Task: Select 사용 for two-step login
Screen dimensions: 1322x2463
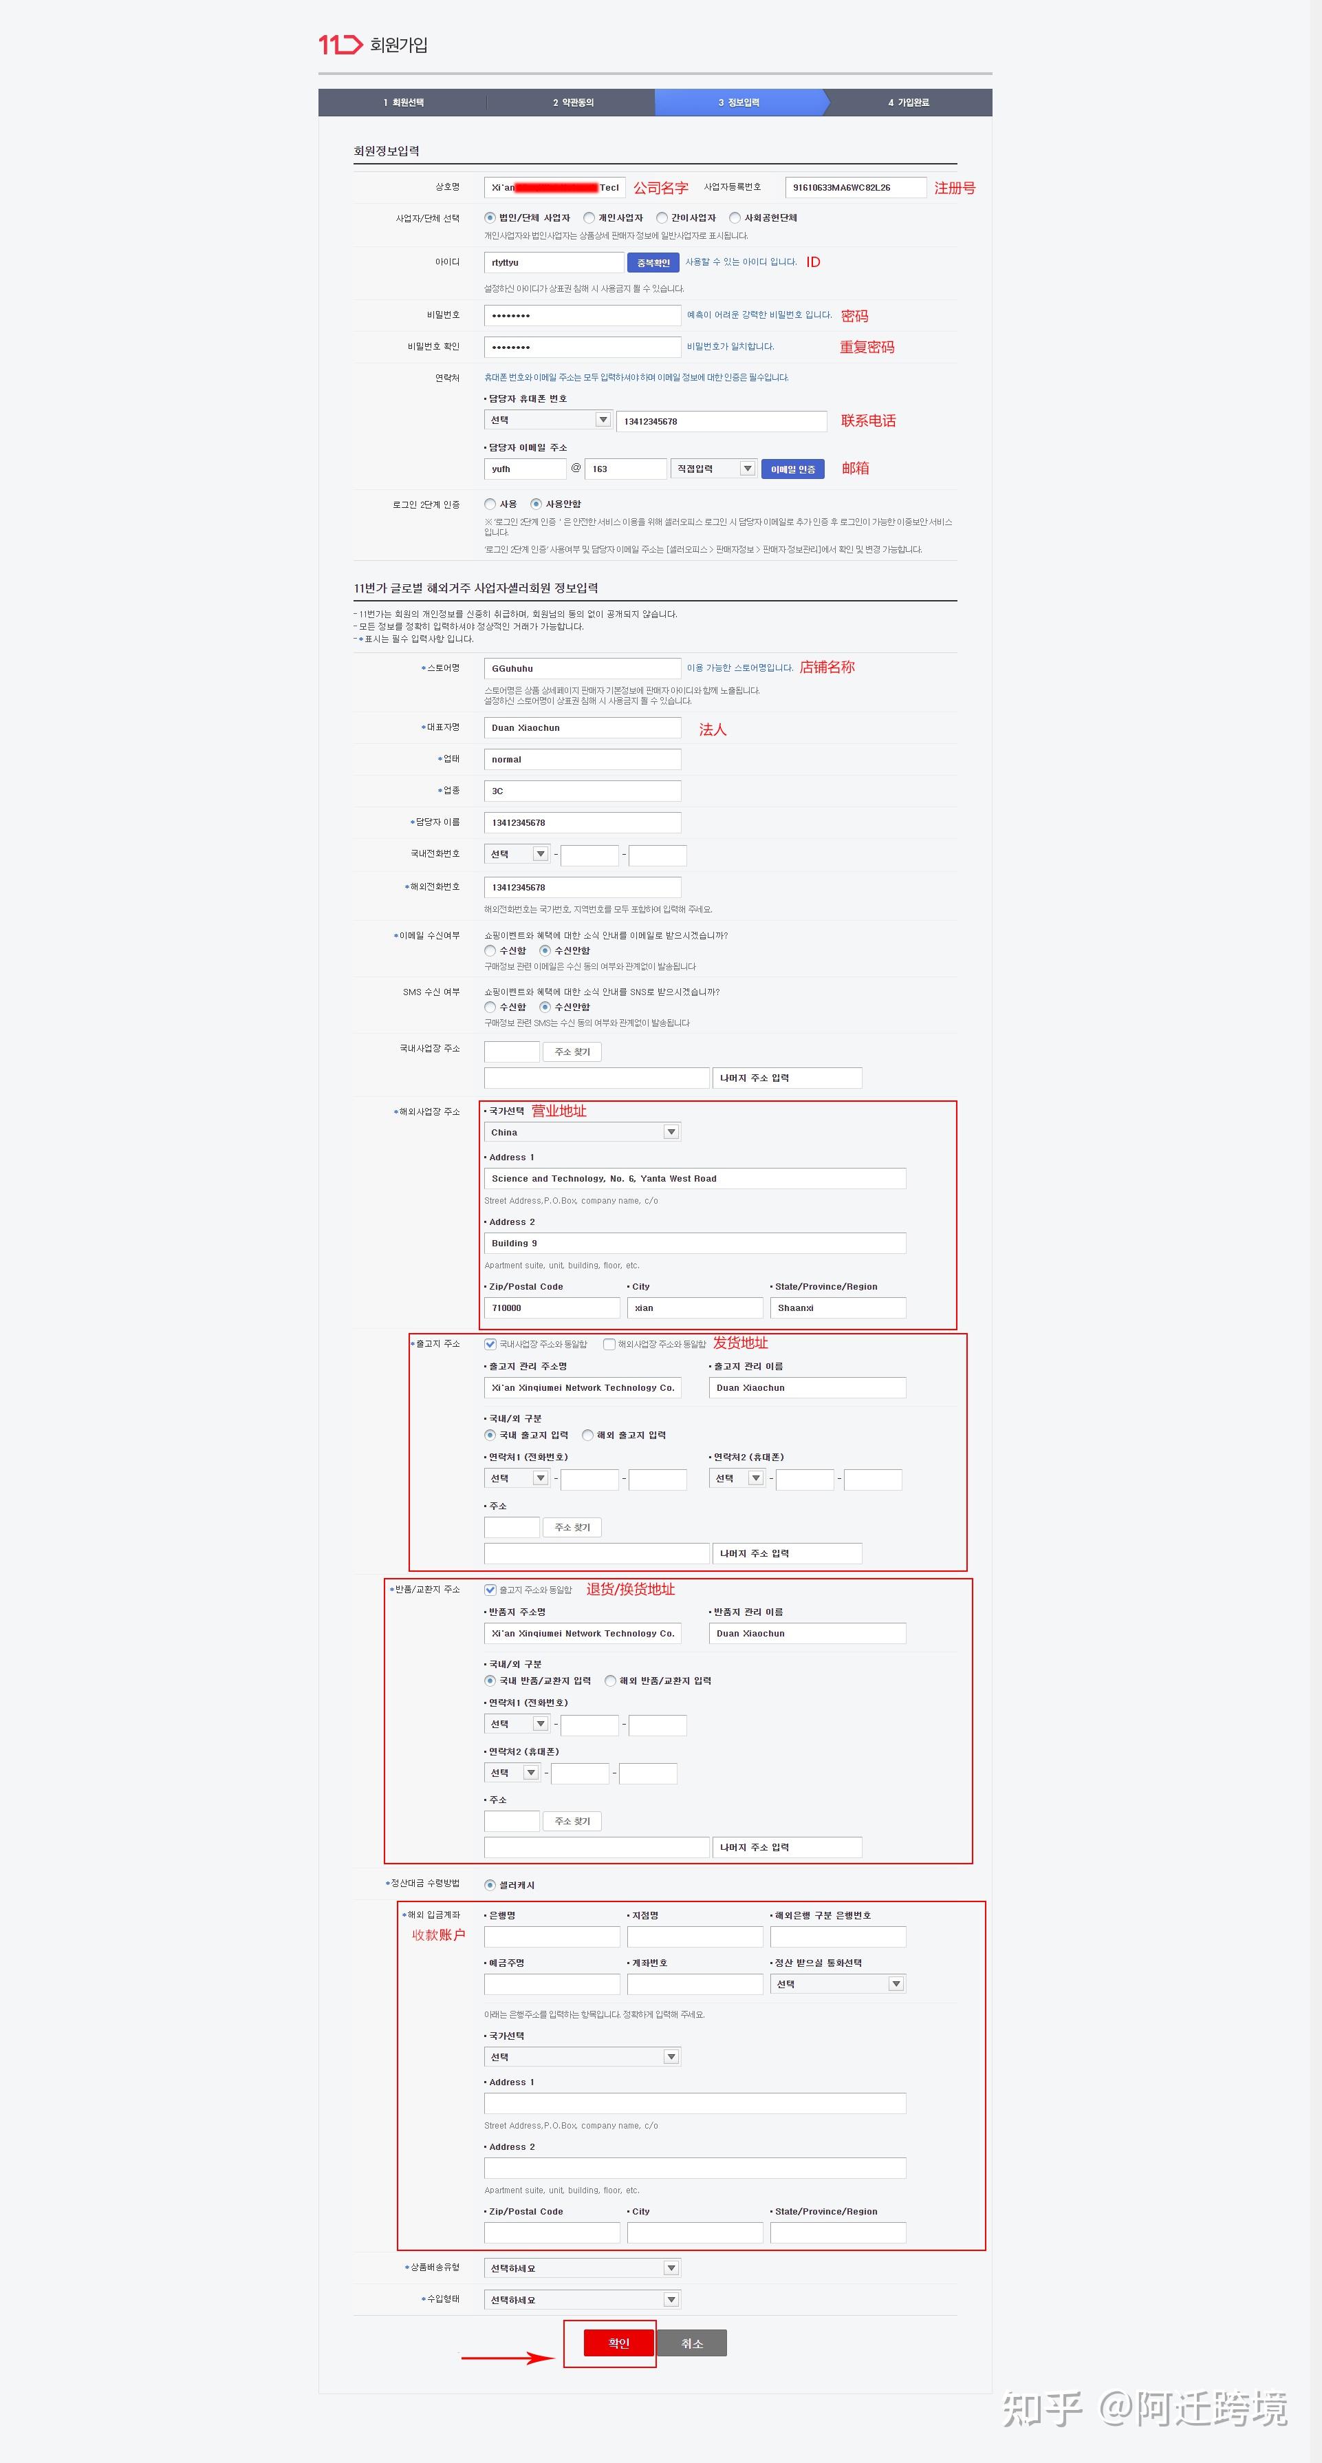Action: [490, 504]
